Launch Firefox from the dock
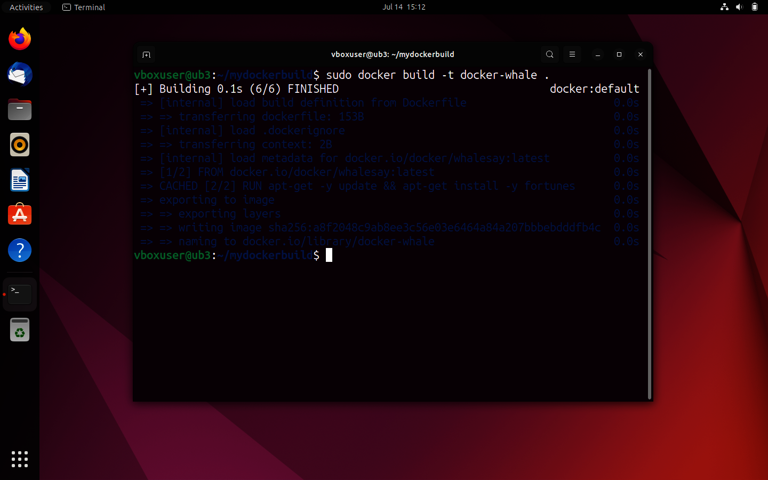 pos(19,38)
